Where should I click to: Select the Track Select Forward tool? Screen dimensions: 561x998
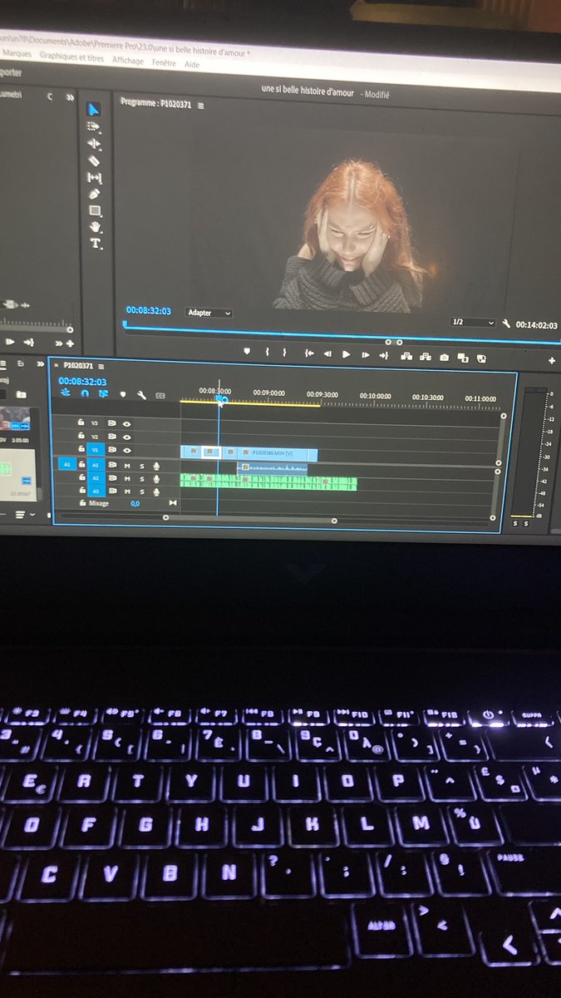(x=94, y=127)
